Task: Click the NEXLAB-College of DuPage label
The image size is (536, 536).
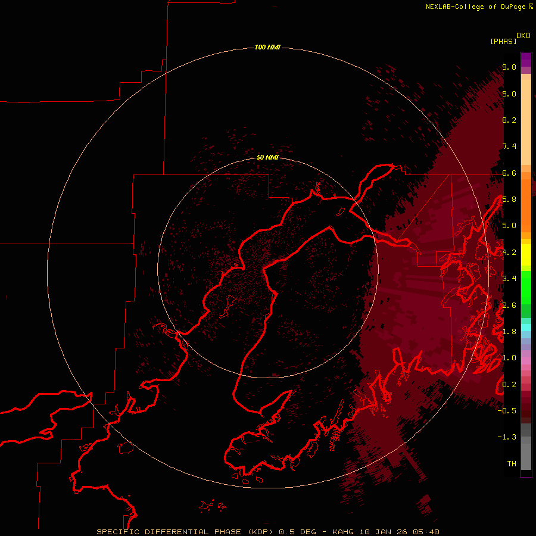Action: 476,7
